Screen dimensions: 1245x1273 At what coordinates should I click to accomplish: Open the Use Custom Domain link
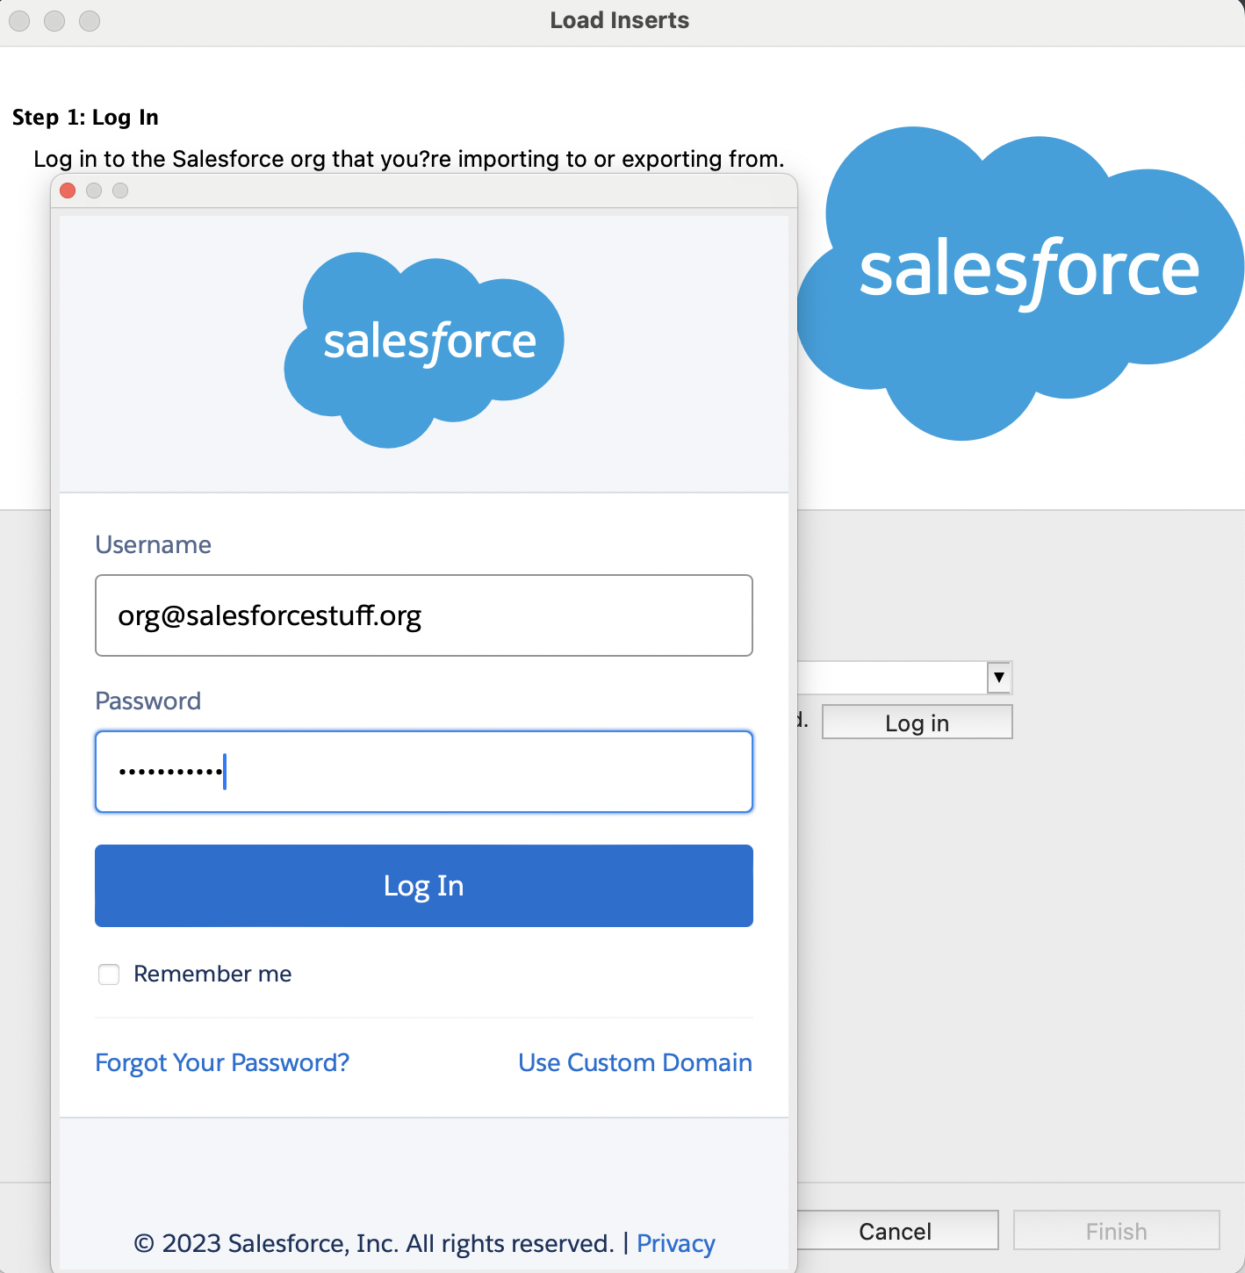pyautogui.click(x=635, y=1062)
